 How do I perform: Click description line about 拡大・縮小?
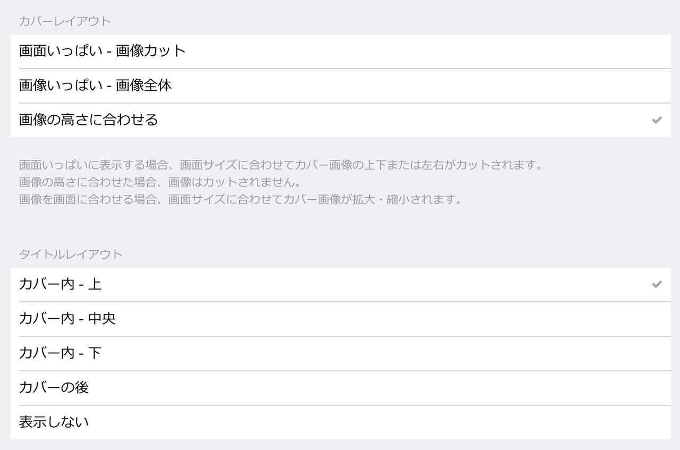pos(241,200)
